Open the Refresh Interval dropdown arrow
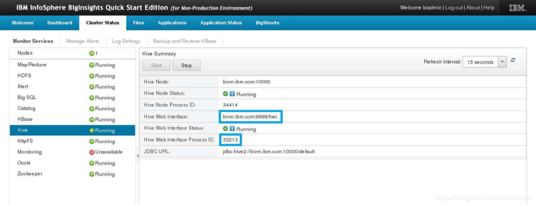The height and width of the screenshot is (206, 536). pos(502,62)
